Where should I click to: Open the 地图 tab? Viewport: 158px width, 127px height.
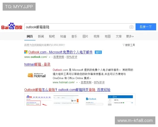(108, 36)
